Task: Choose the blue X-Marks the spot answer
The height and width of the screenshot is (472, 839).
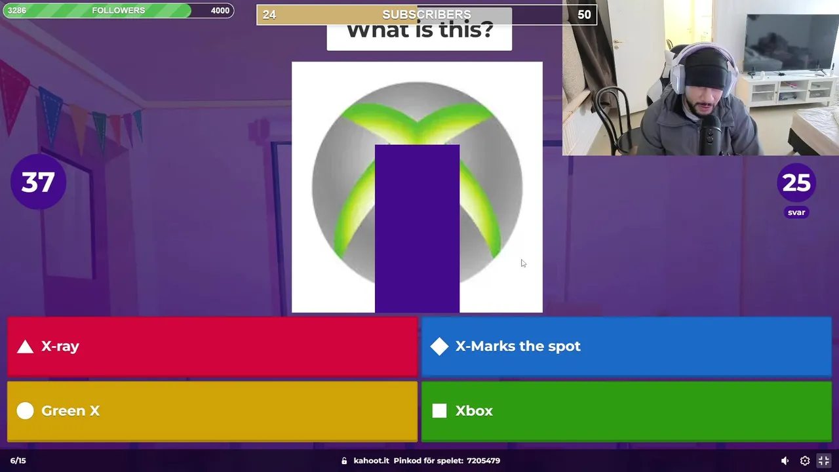Action: click(x=626, y=347)
